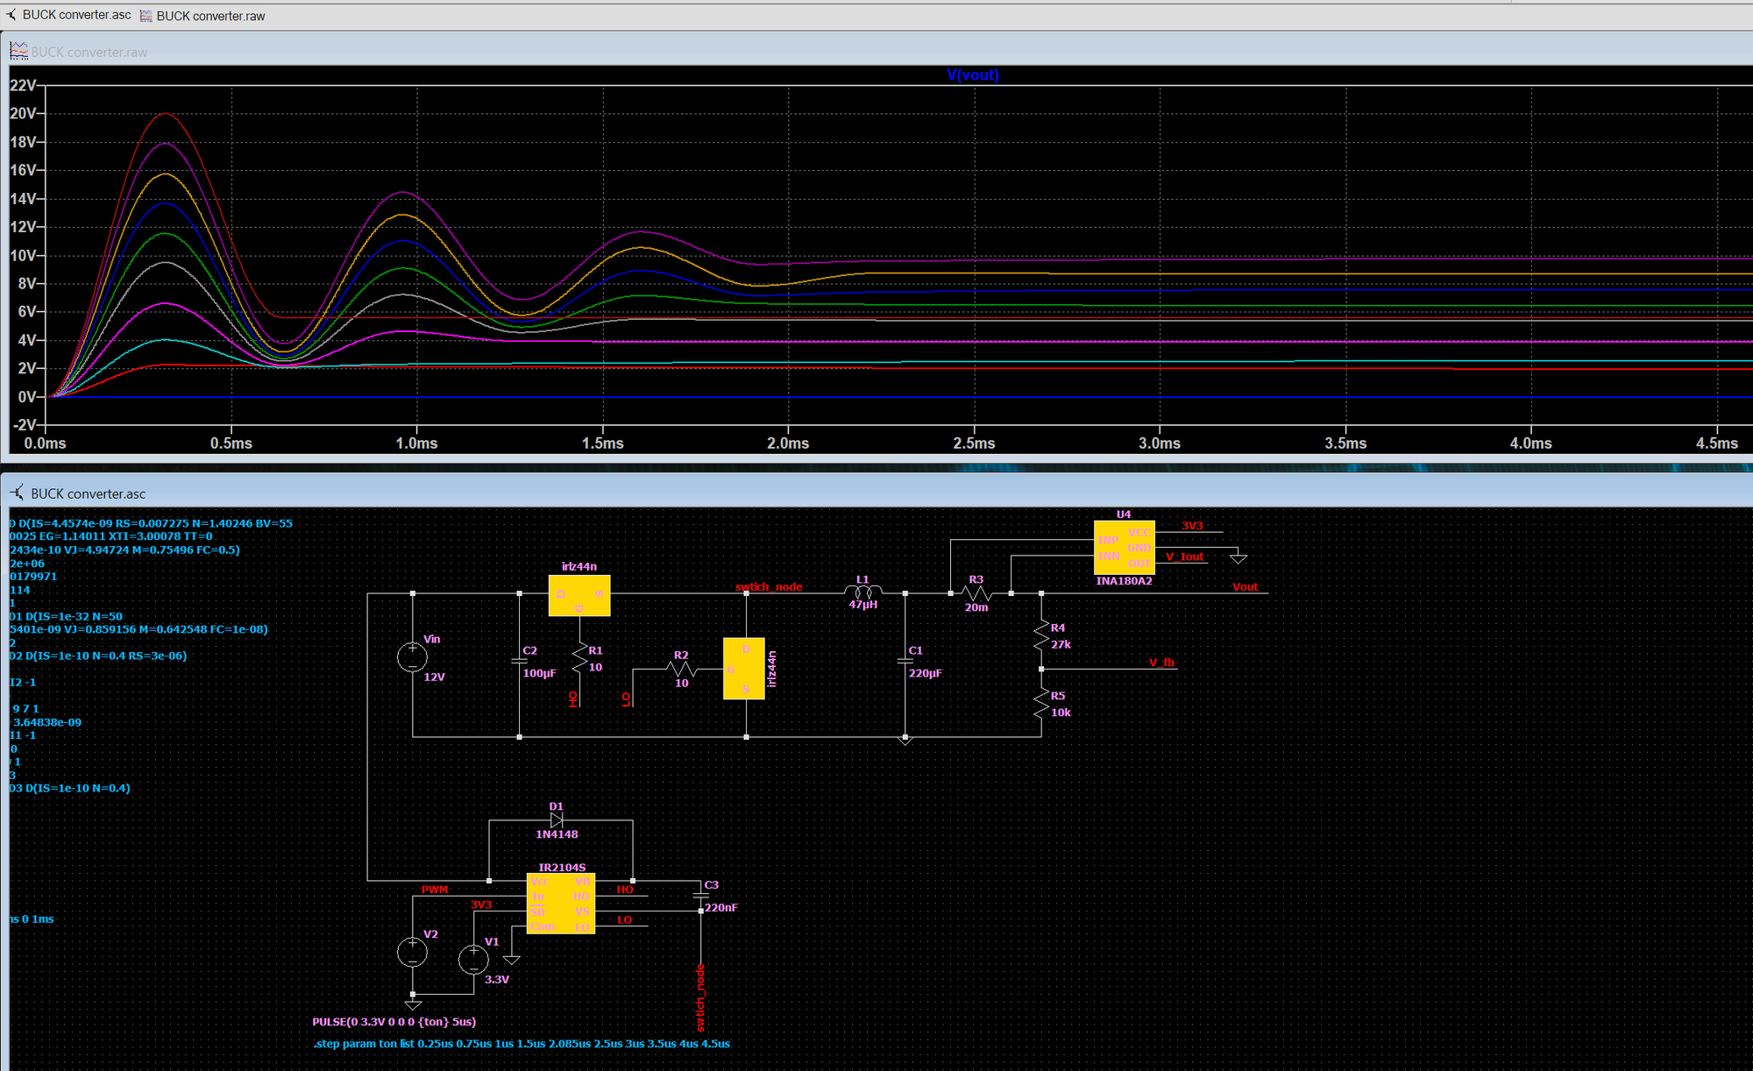The width and height of the screenshot is (1753, 1071).
Task: Select the D1 1N4148 diode
Action: tap(557, 820)
